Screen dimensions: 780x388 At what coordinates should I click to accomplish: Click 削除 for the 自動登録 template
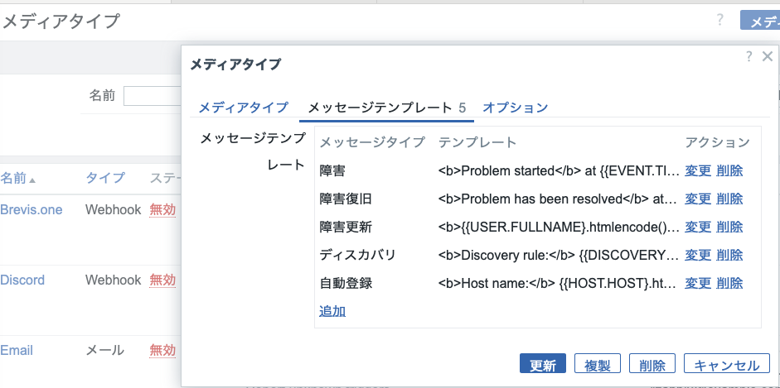pos(729,283)
